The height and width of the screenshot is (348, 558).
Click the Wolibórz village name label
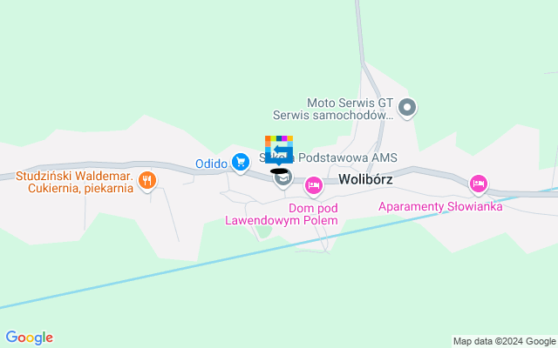point(365,179)
